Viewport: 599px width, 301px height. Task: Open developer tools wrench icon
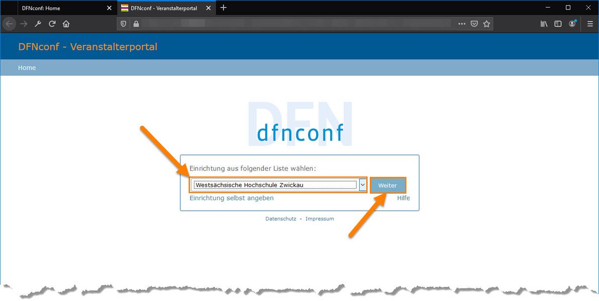(x=38, y=24)
